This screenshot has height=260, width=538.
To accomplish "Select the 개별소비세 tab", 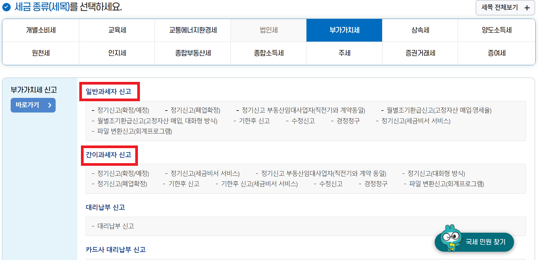I will click(x=41, y=30).
